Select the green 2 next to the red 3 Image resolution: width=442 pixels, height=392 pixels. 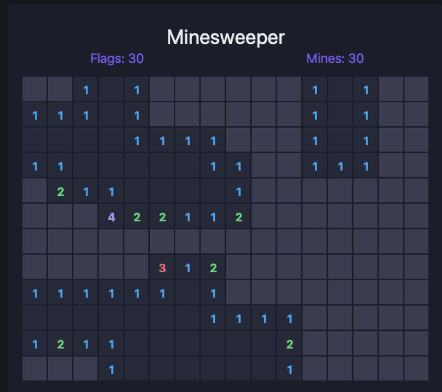click(x=213, y=267)
